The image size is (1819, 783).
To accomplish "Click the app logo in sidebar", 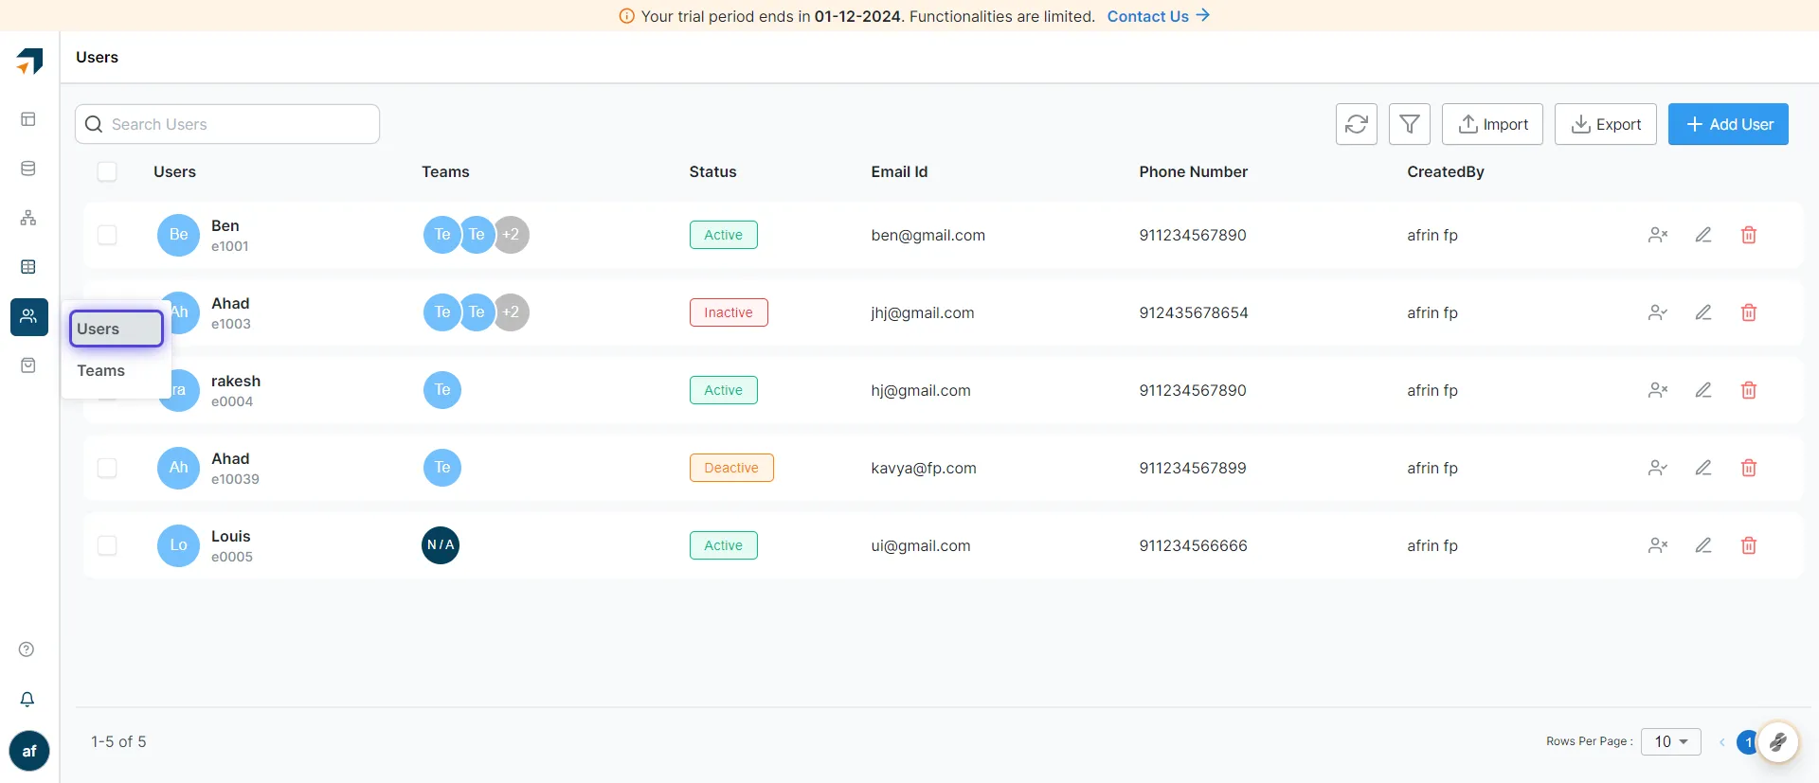I will [29, 61].
